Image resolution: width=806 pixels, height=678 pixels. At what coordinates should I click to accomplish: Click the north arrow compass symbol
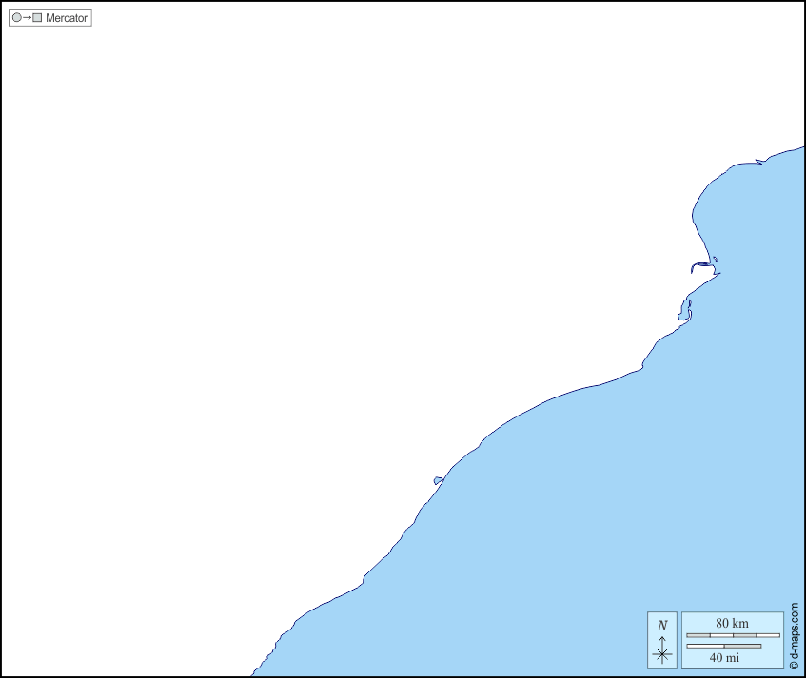[662, 646]
